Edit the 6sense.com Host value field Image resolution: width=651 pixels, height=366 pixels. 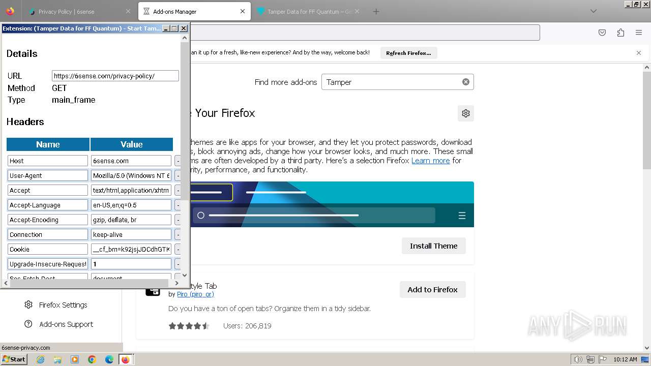pyautogui.click(x=131, y=161)
